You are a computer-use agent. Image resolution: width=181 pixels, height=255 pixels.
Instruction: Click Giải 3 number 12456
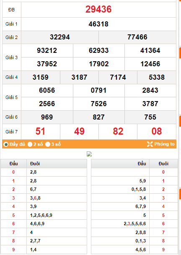pyautogui.click(x=150, y=64)
